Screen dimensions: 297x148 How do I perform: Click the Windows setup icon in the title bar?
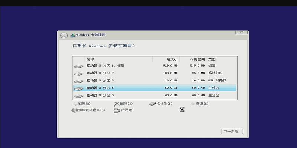(x=73, y=35)
